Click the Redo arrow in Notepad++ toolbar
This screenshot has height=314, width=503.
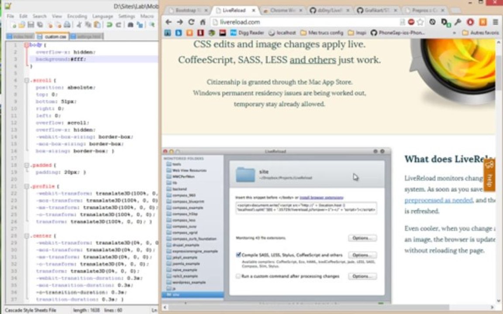(x=118, y=25)
